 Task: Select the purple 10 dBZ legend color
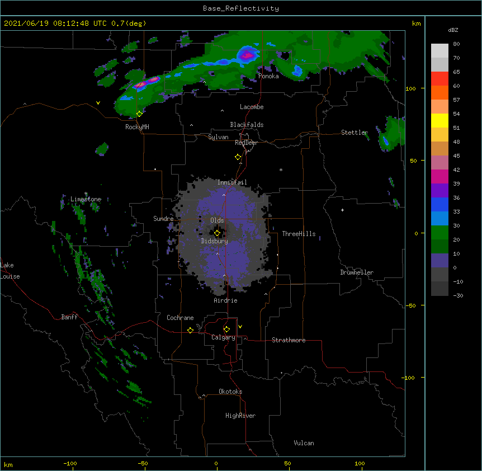(440, 261)
